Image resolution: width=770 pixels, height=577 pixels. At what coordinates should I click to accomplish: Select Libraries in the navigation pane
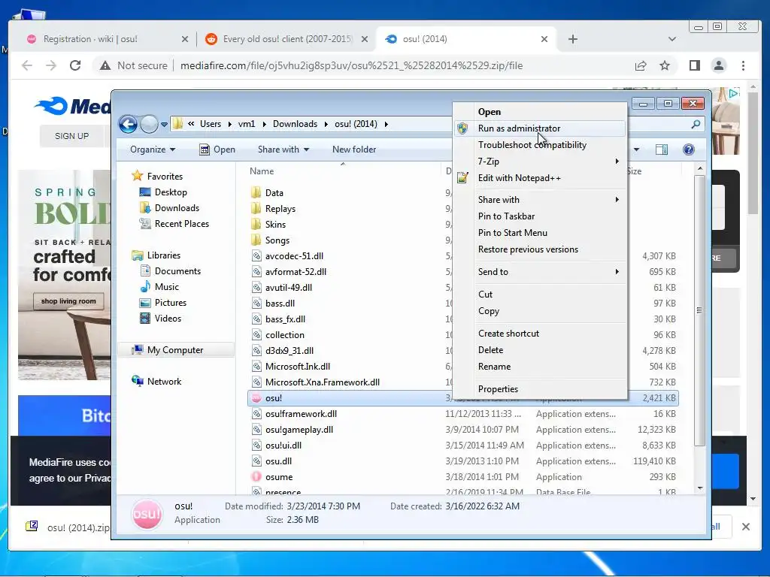163,255
